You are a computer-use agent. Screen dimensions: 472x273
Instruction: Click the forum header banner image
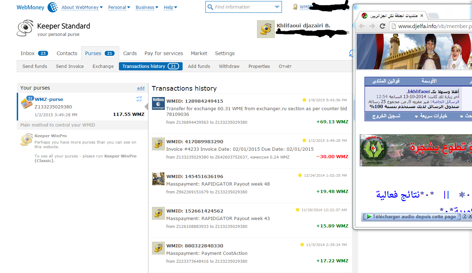(x=414, y=52)
